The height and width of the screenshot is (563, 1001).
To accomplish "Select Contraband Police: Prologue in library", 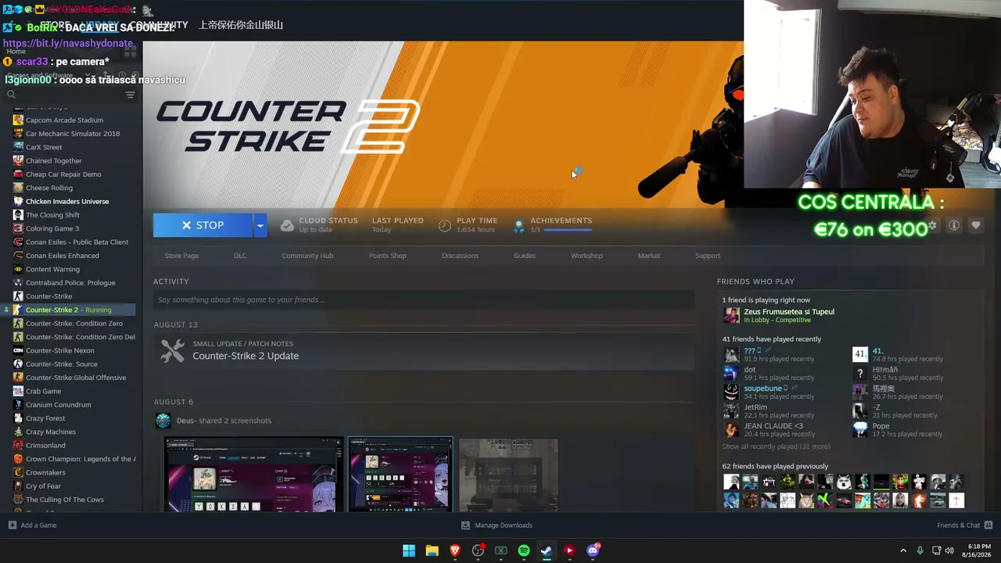I will [70, 283].
